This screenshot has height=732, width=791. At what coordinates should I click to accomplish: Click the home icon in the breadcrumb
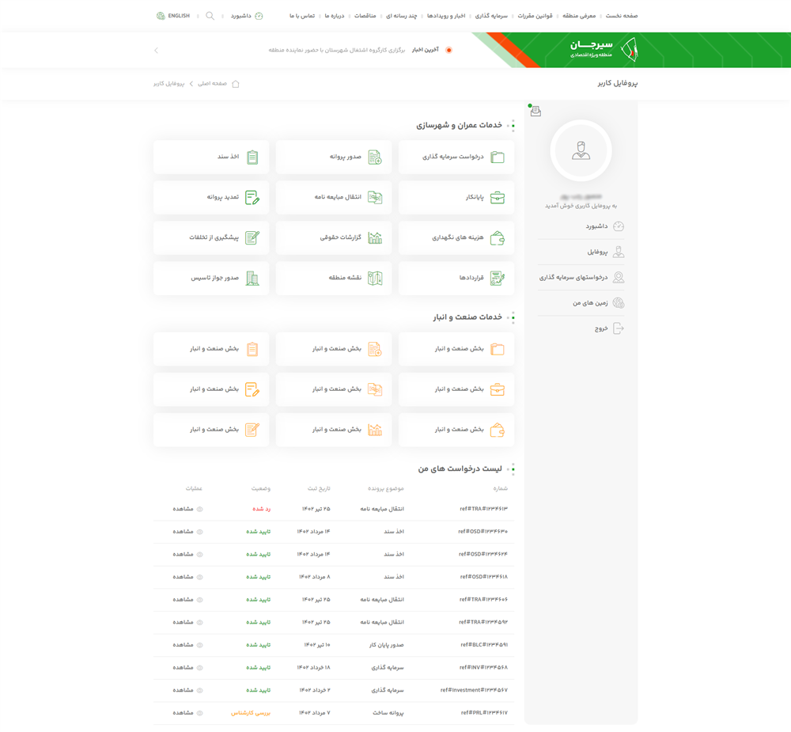(236, 84)
